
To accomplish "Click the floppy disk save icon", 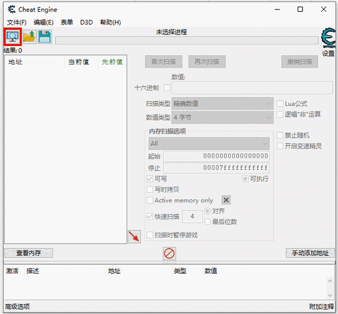I will 45,36.
